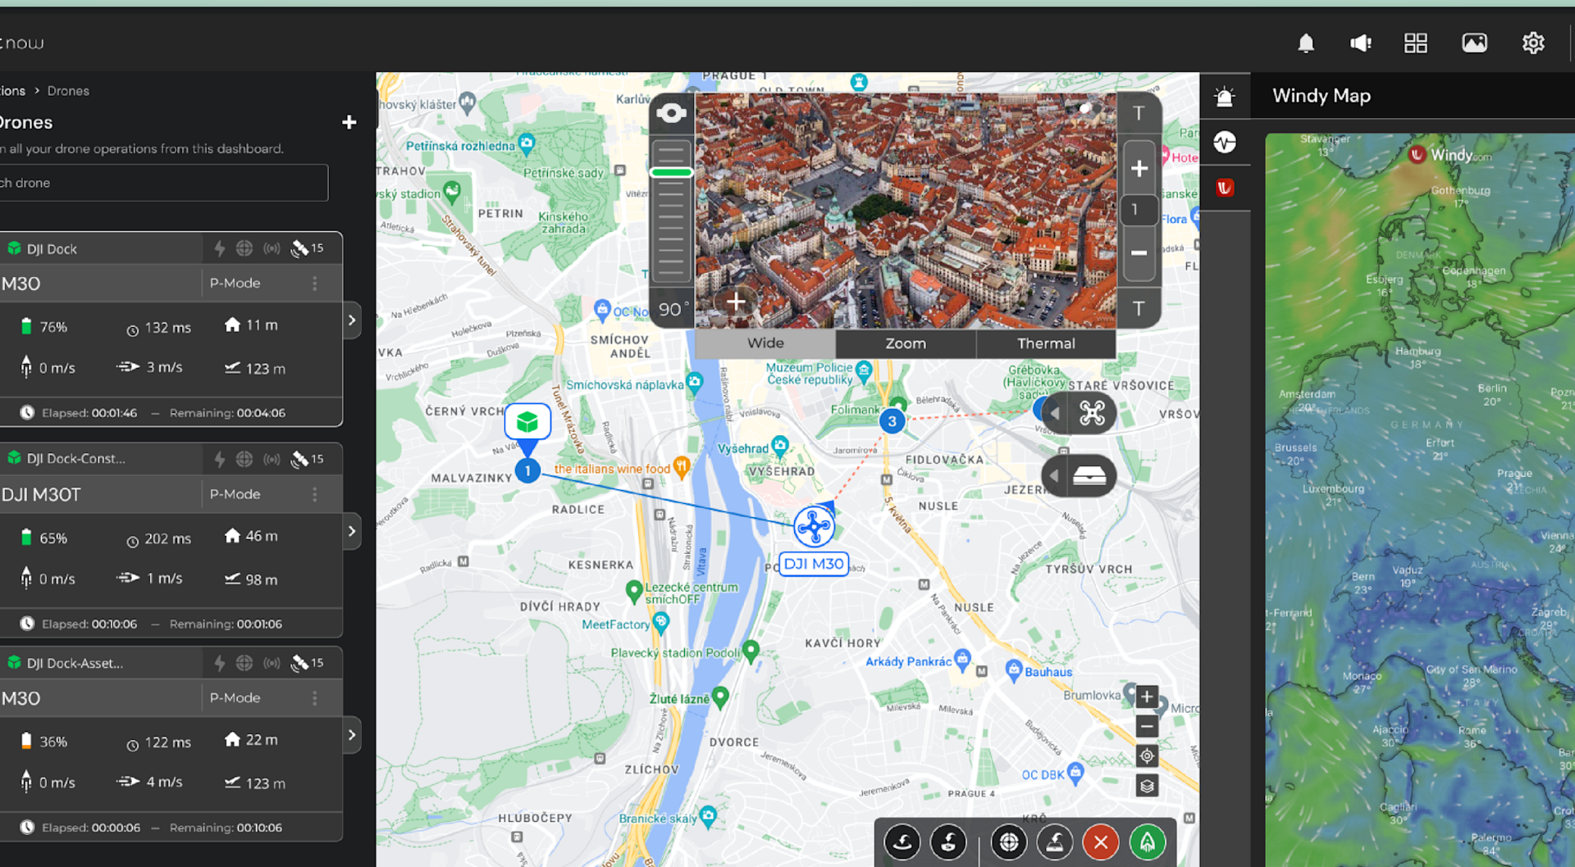Click the drone search input field
1575x867 pixels.
click(x=164, y=183)
